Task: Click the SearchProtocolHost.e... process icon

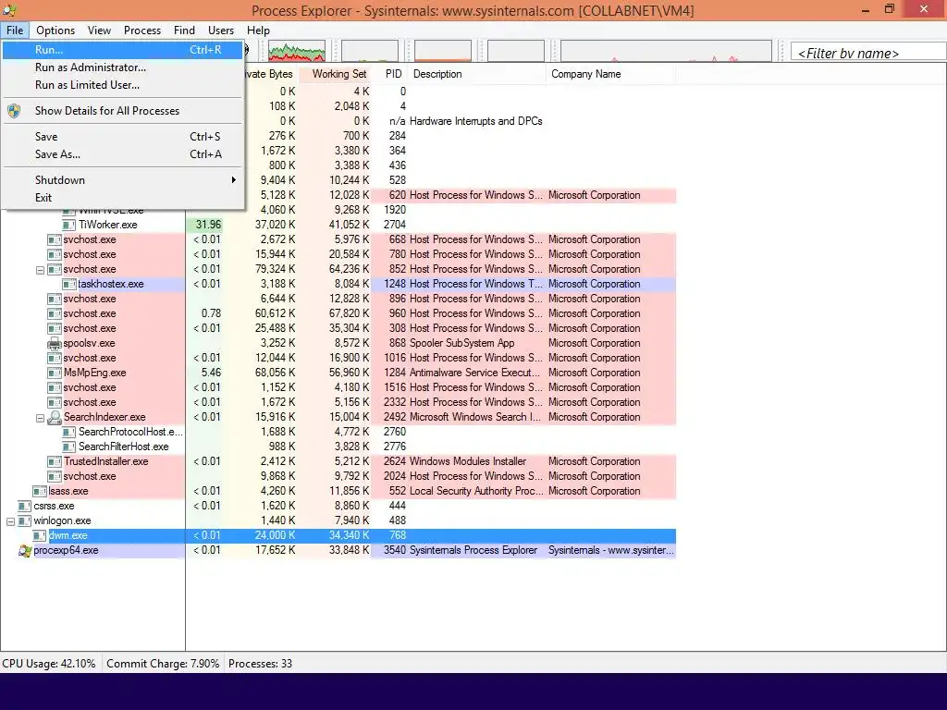Action: 69,432
